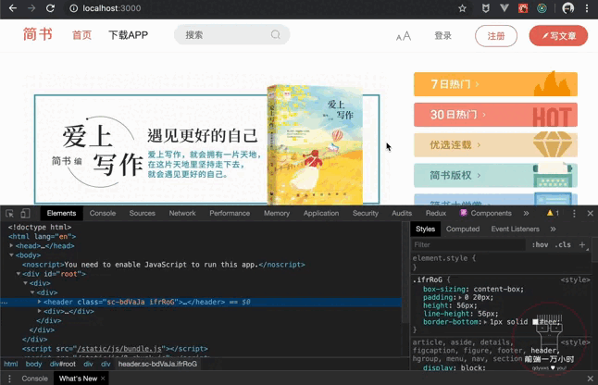Open the Network tab
Image resolution: width=598 pixels, height=385 pixels.
click(182, 214)
